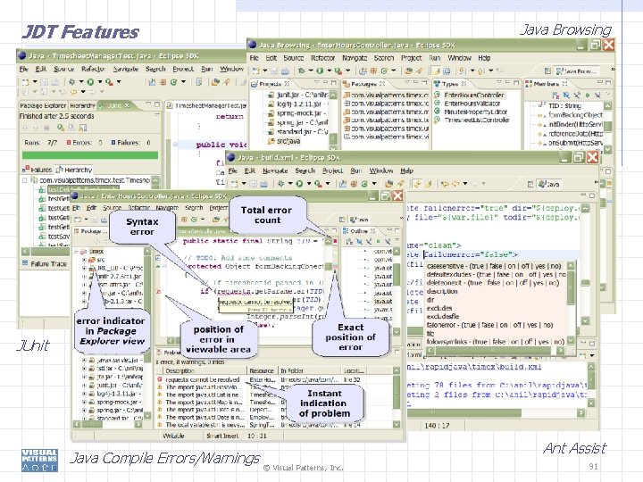Image resolution: width=643 pixels, height=482 pixels.
Task: Click the error icon beside 'requestx cannot be resolved'
Action: click(160, 379)
